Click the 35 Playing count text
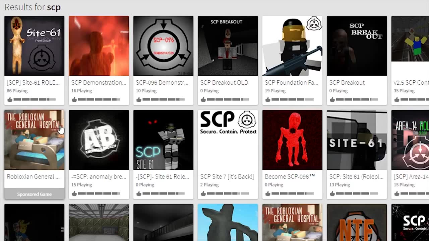The width and height of the screenshot is (429, 241). [404, 91]
